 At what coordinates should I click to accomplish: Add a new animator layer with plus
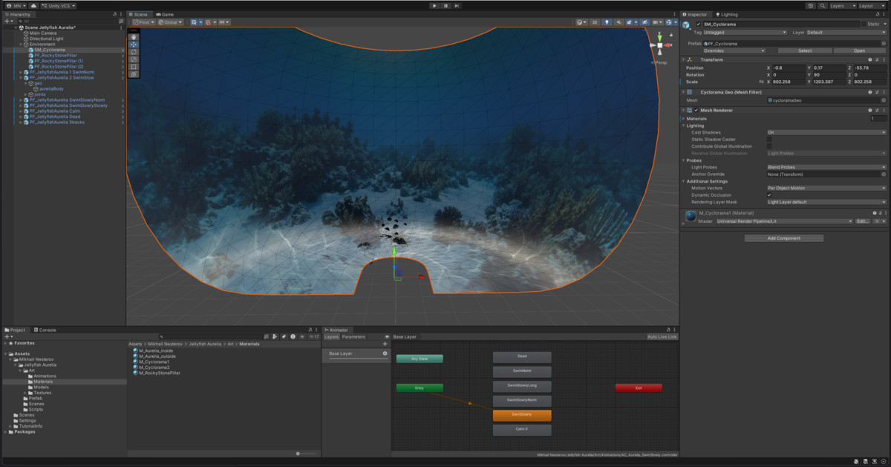click(385, 344)
